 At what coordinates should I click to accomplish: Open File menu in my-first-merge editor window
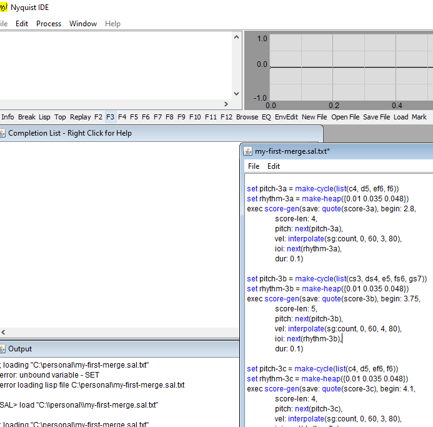[x=254, y=166]
